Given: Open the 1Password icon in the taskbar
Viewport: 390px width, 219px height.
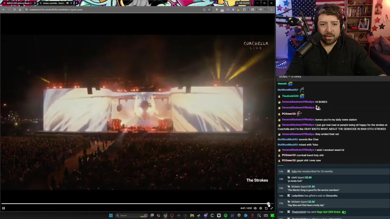Looking at the screenshot, I should [239, 215].
